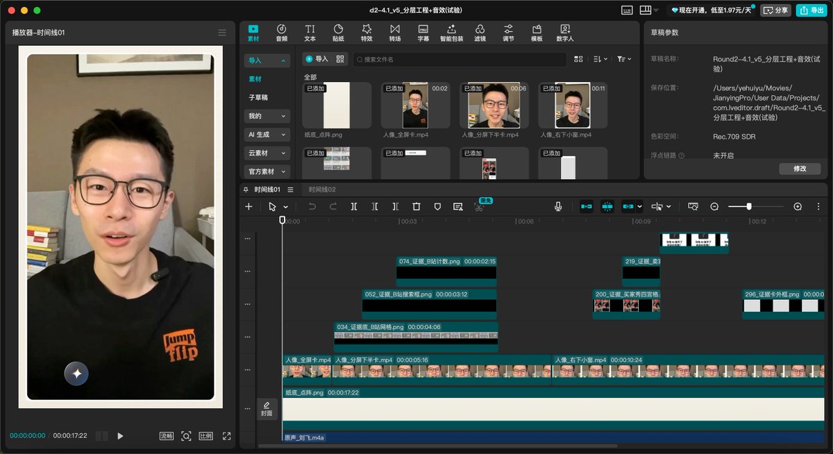Image resolution: width=833 pixels, height=454 pixels.
Task: Click the zoom out magnifier on timeline
Action: click(714, 206)
